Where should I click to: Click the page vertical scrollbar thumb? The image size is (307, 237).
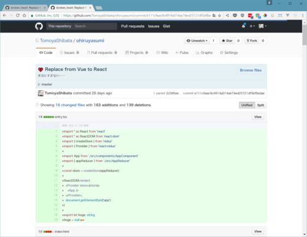[x=305, y=34]
